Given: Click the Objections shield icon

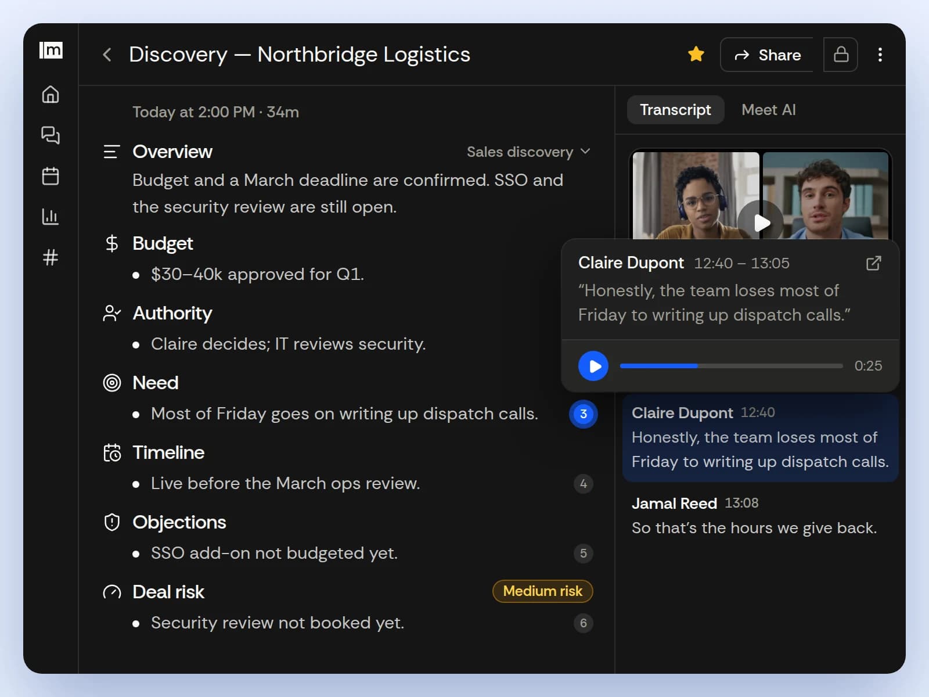Looking at the screenshot, I should tap(111, 522).
